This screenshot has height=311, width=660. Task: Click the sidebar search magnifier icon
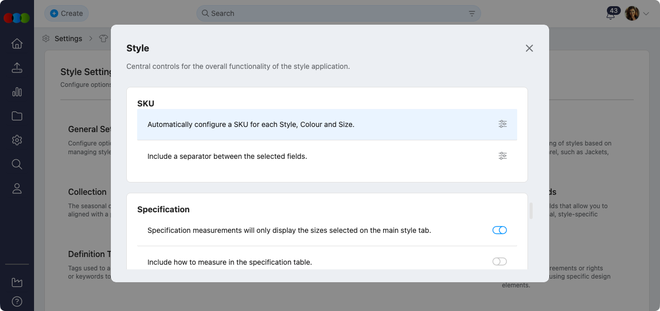click(x=17, y=164)
